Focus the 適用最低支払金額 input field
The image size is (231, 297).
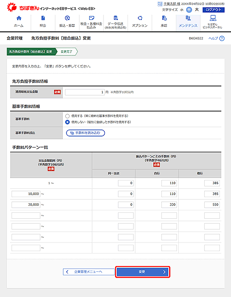coord(85,92)
